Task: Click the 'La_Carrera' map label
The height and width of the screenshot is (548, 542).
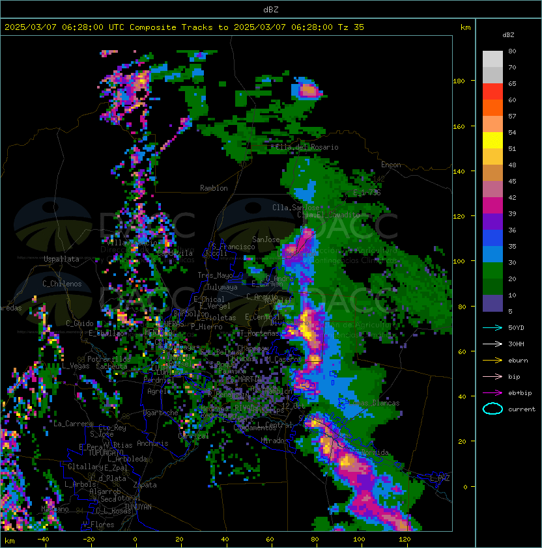Action: click(73, 424)
